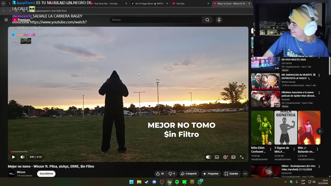This screenshot has height=186, width=331.
Task: Open Kick app from the taskbar
Action: point(185,182)
